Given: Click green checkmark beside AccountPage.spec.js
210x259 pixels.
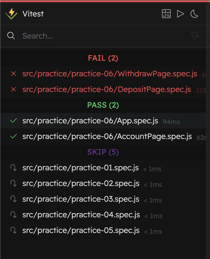Looking at the screenshot, I should [13, 136].
